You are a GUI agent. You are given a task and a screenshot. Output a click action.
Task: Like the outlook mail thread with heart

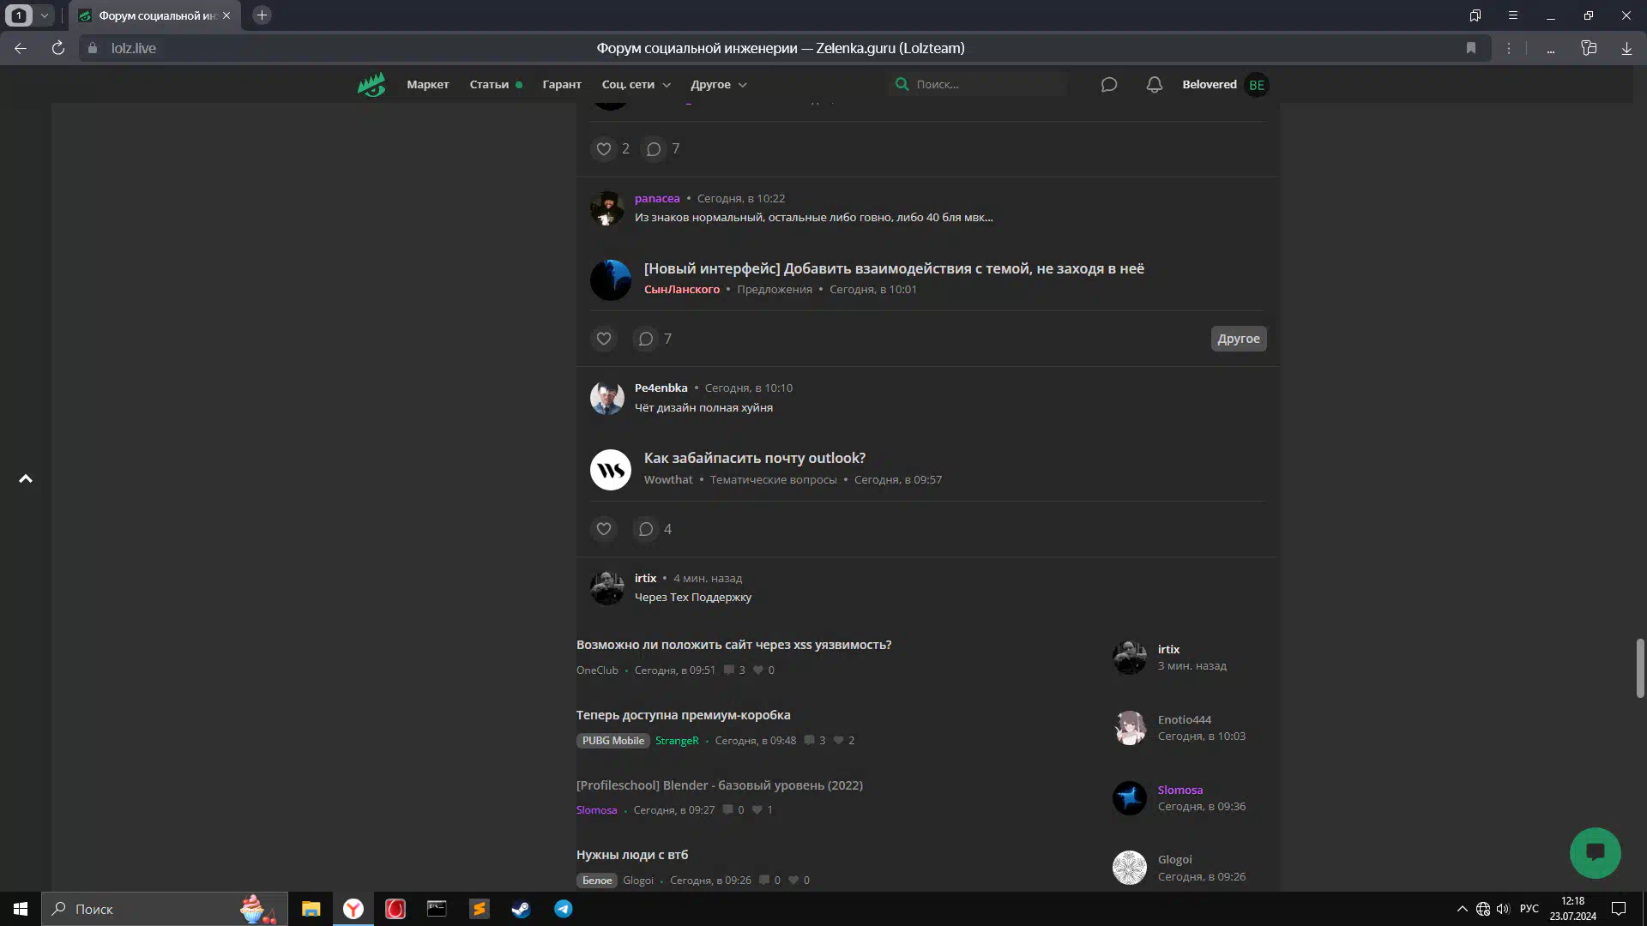(604, 529)
